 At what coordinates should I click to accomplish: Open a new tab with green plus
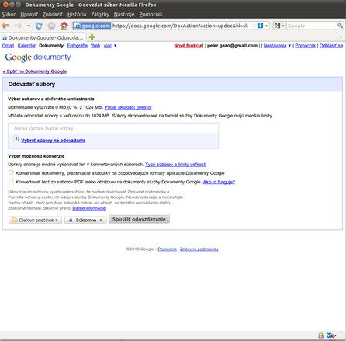click(92, 37)
